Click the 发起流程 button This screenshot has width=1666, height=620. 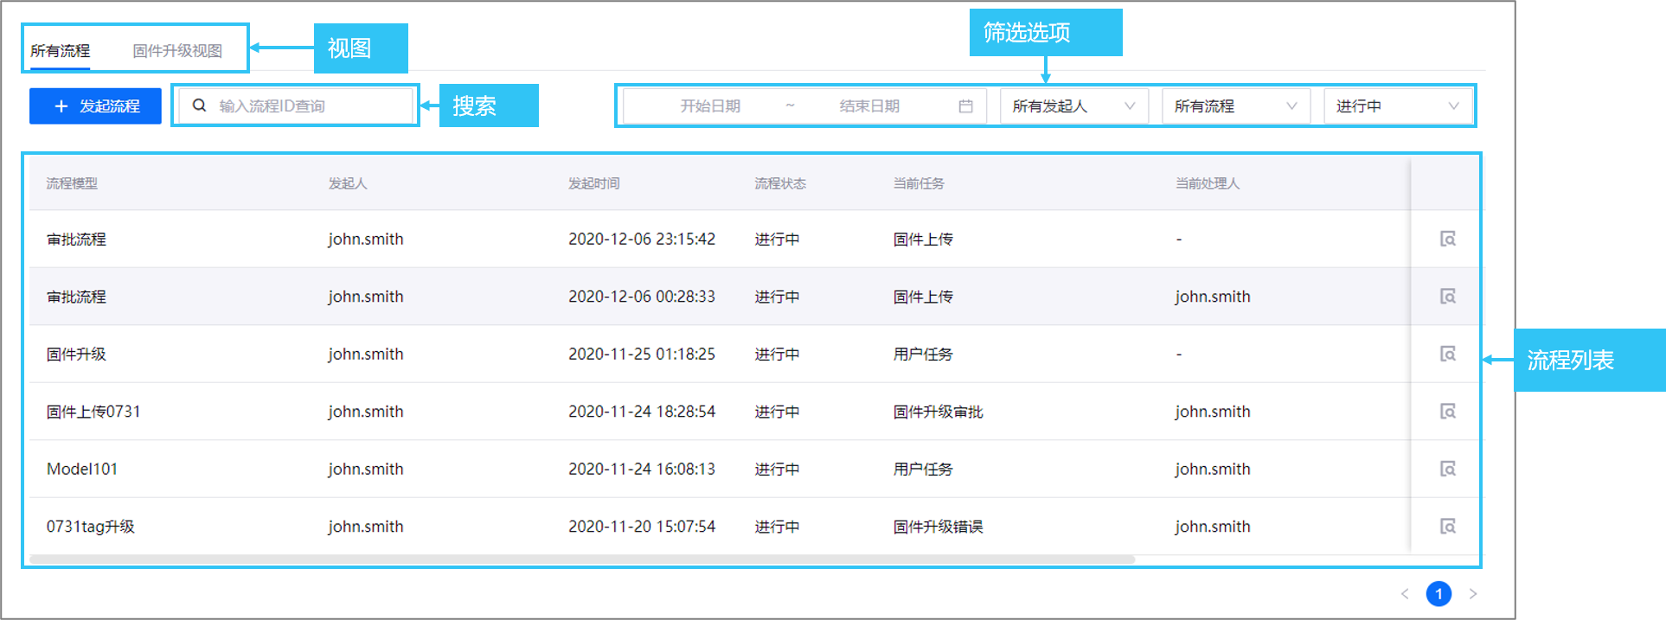[95, 106]
